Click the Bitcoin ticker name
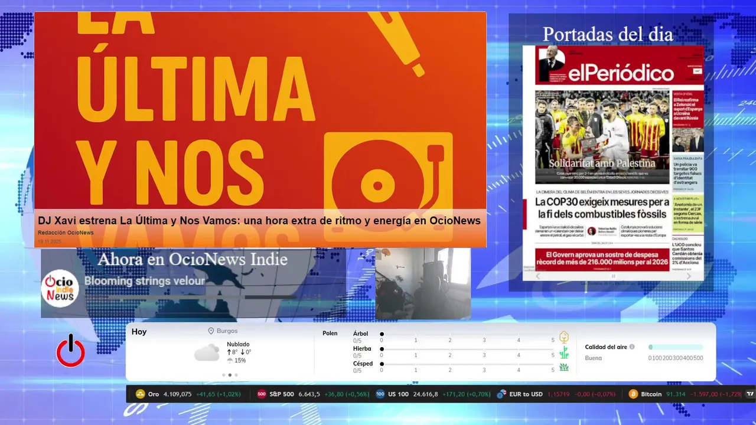This screenshot has width=756, height=425. (651, 394)
